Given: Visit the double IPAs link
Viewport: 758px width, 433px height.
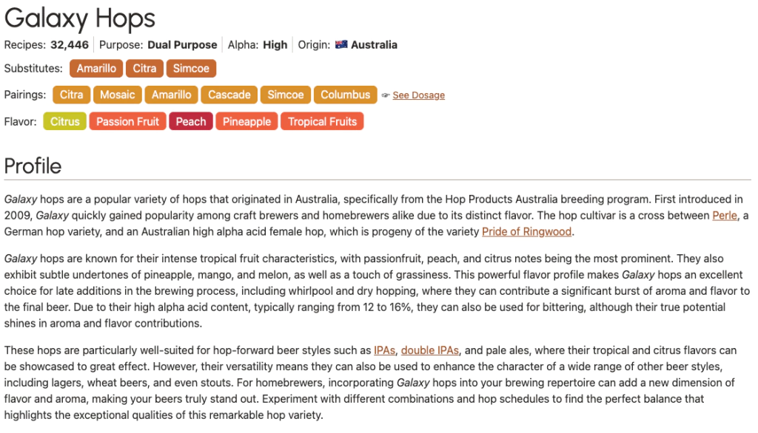Looking at the screenshot, I should (429, 350).
